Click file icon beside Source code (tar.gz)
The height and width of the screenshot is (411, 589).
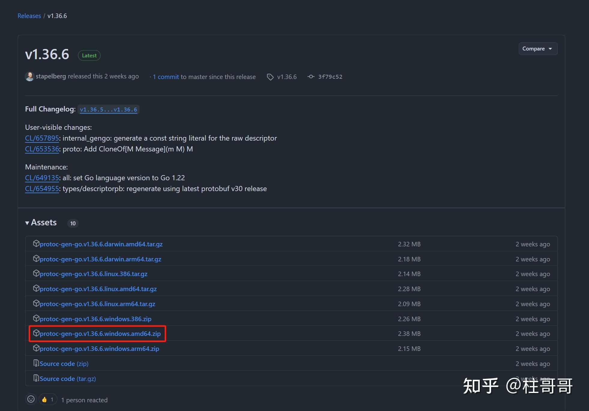tap(36, 378)
